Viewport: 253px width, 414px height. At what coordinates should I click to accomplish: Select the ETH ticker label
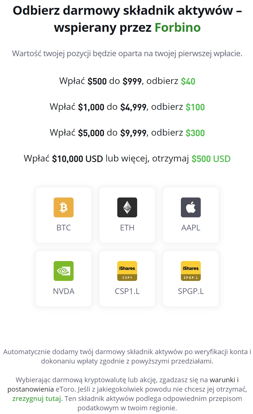[127, 228]
